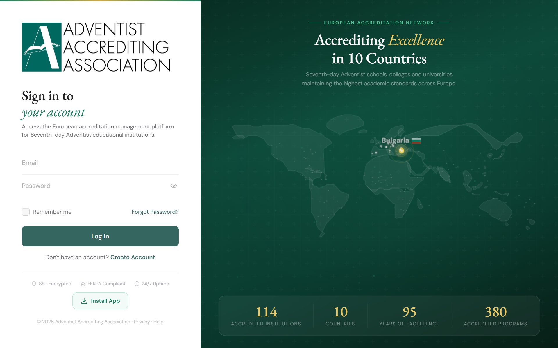Click the Log In button
Image resolution: width=558 pixels, height=348 pixels.
100,236
